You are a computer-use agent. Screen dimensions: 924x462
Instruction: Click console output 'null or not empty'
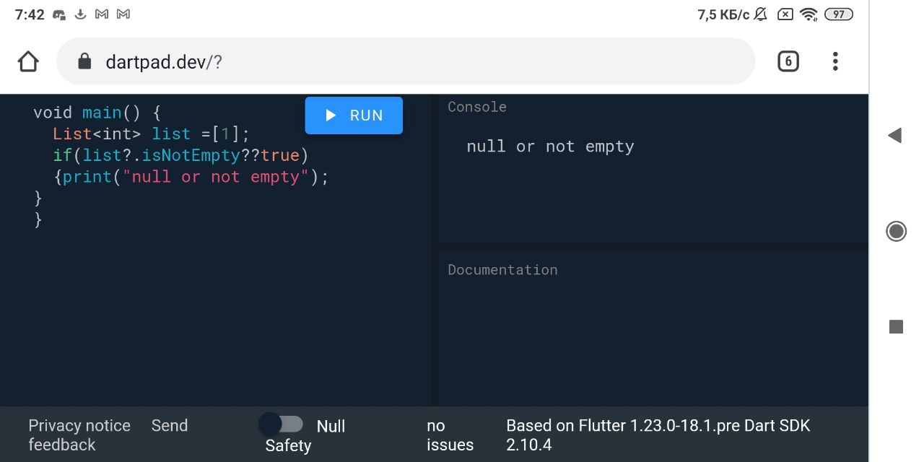pos(550,147)
